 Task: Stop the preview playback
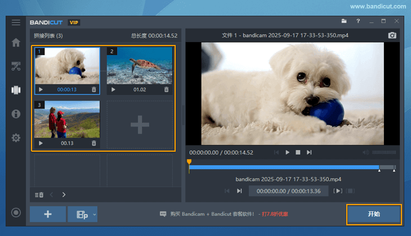pos(298,152)
